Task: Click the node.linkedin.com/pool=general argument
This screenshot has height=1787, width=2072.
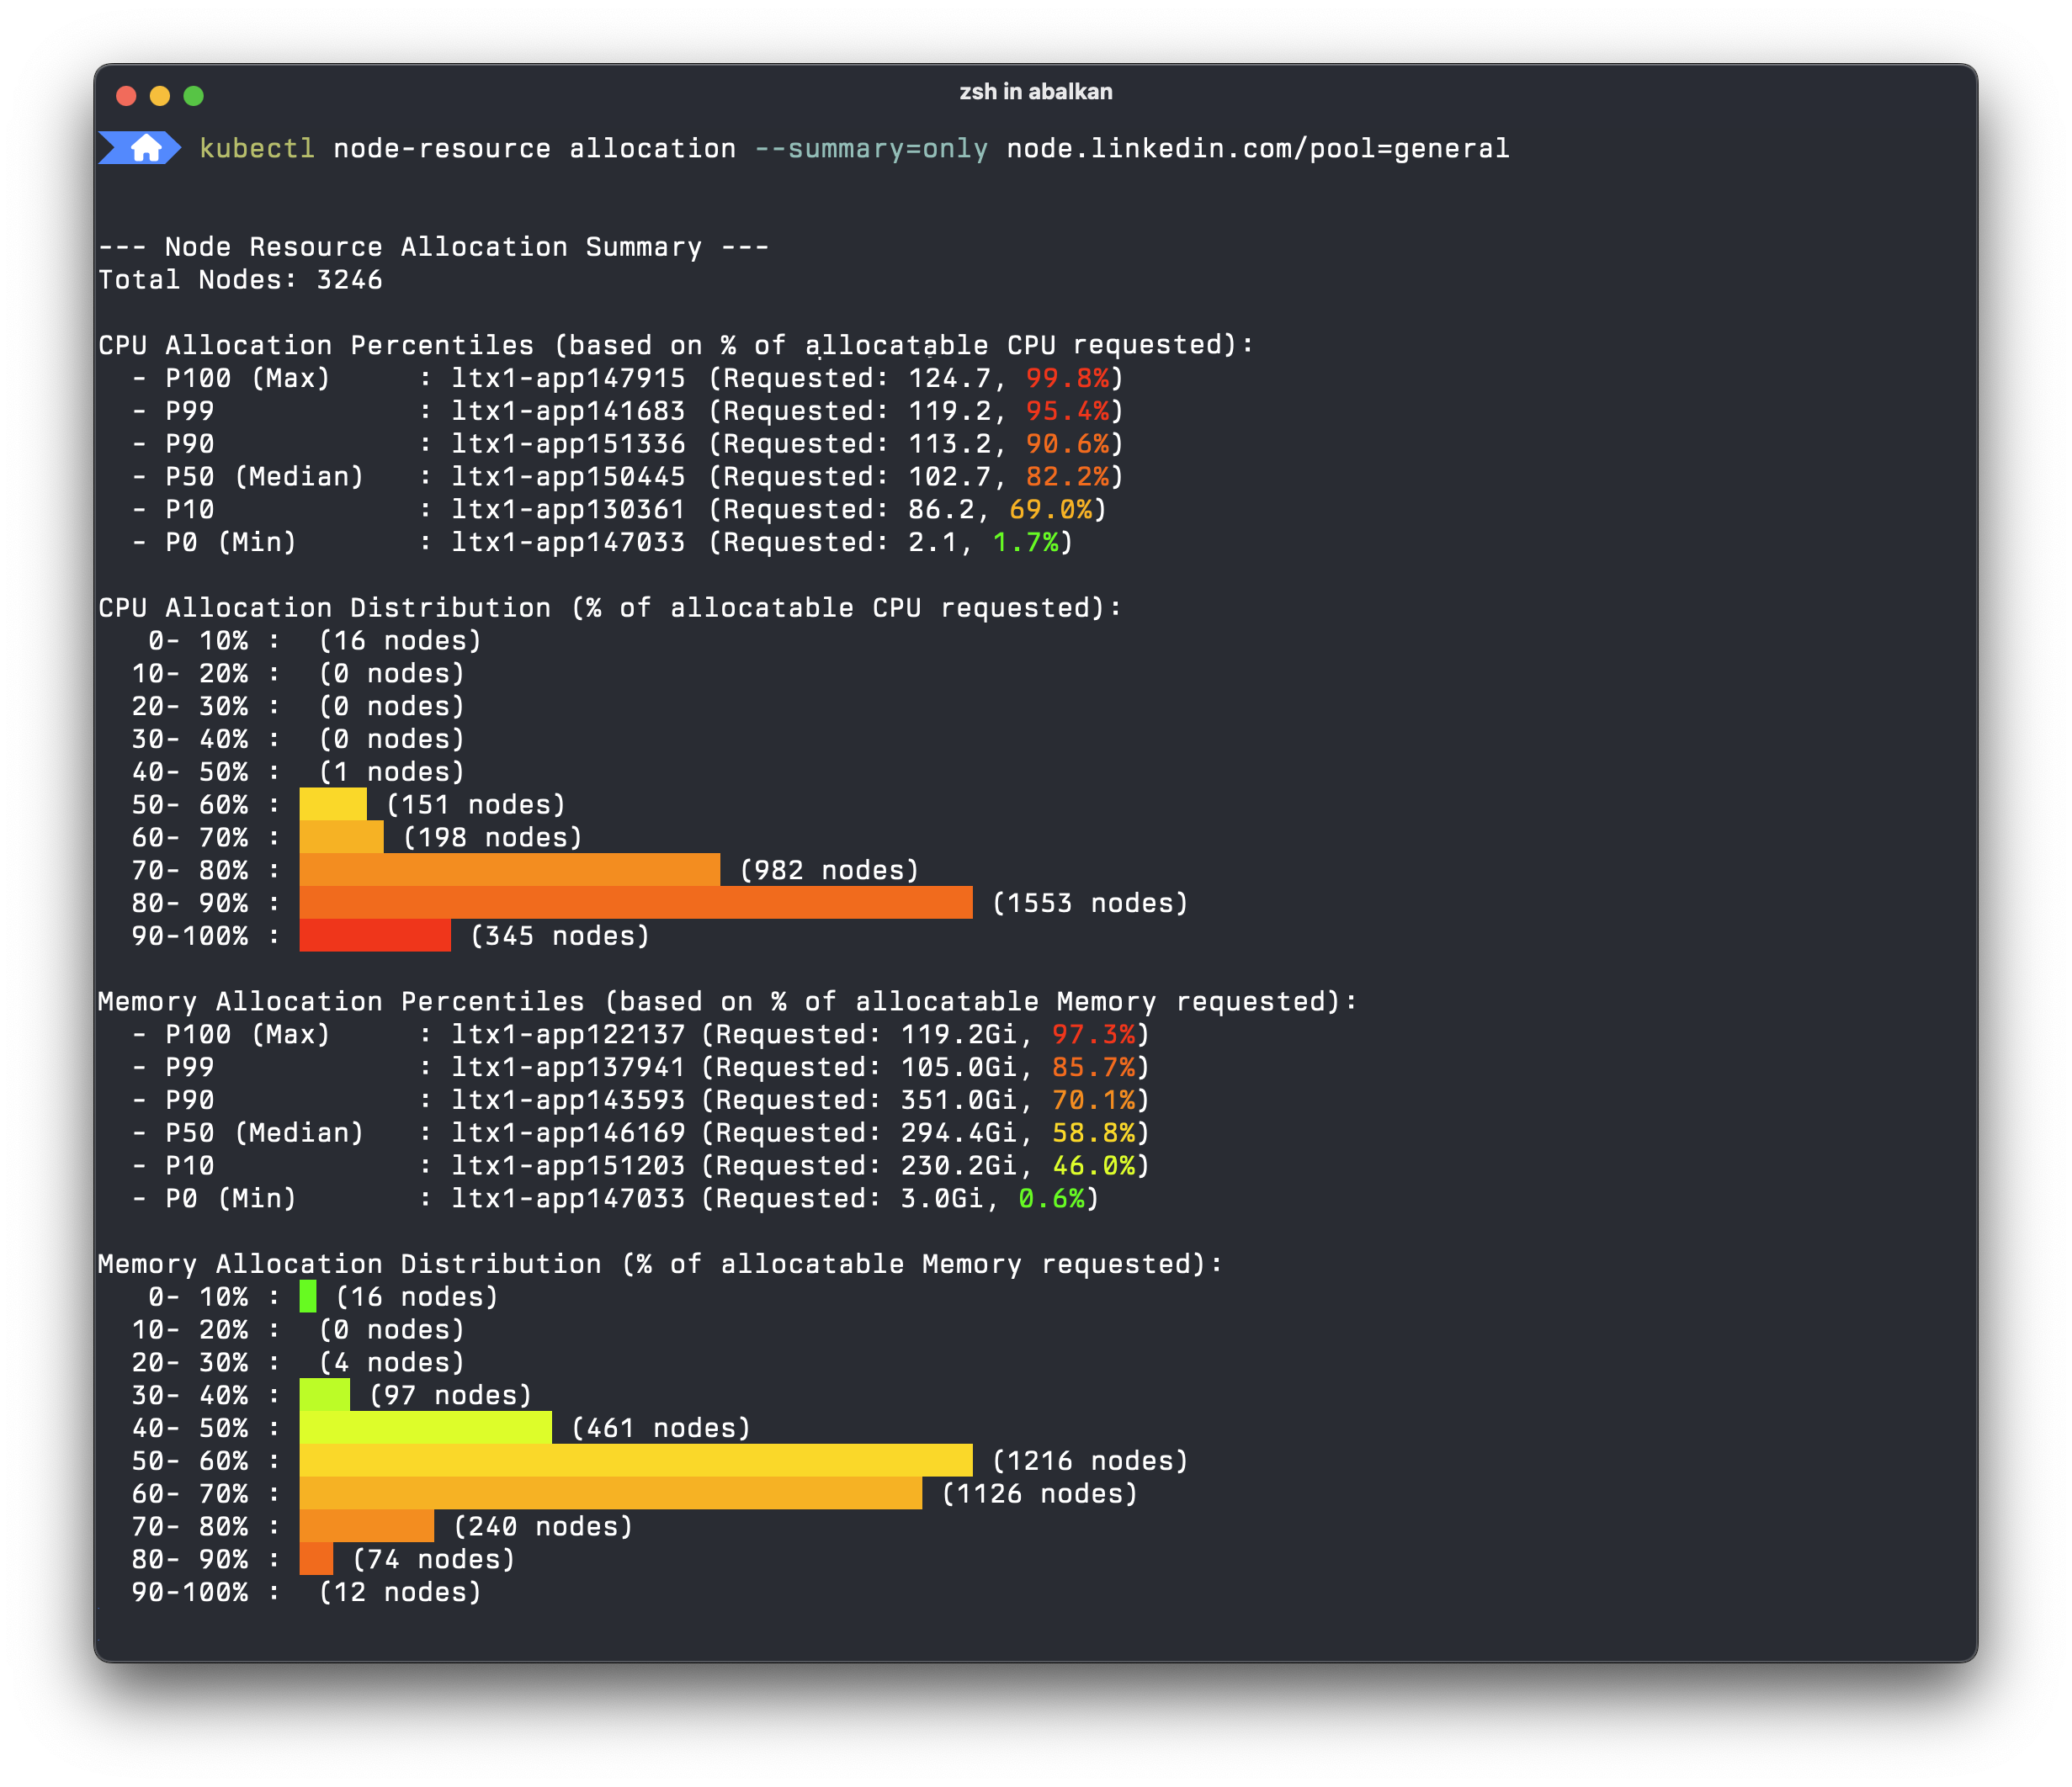Action: (x=1257, y=149)
